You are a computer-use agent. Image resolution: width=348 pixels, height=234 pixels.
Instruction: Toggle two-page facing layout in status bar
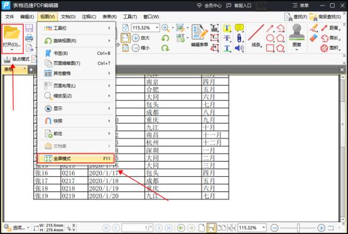pyautogui.click(x=222, y=228)
